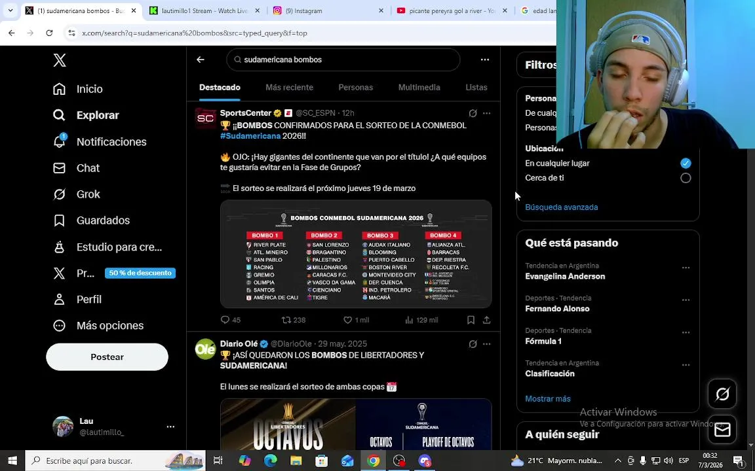Open Chrome from the taskbar
755x471 pixels.
pyautogui.click(x=373, y=461)
